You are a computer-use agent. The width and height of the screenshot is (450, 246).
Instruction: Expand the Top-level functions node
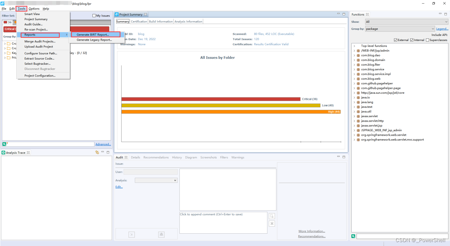[354, 46]
